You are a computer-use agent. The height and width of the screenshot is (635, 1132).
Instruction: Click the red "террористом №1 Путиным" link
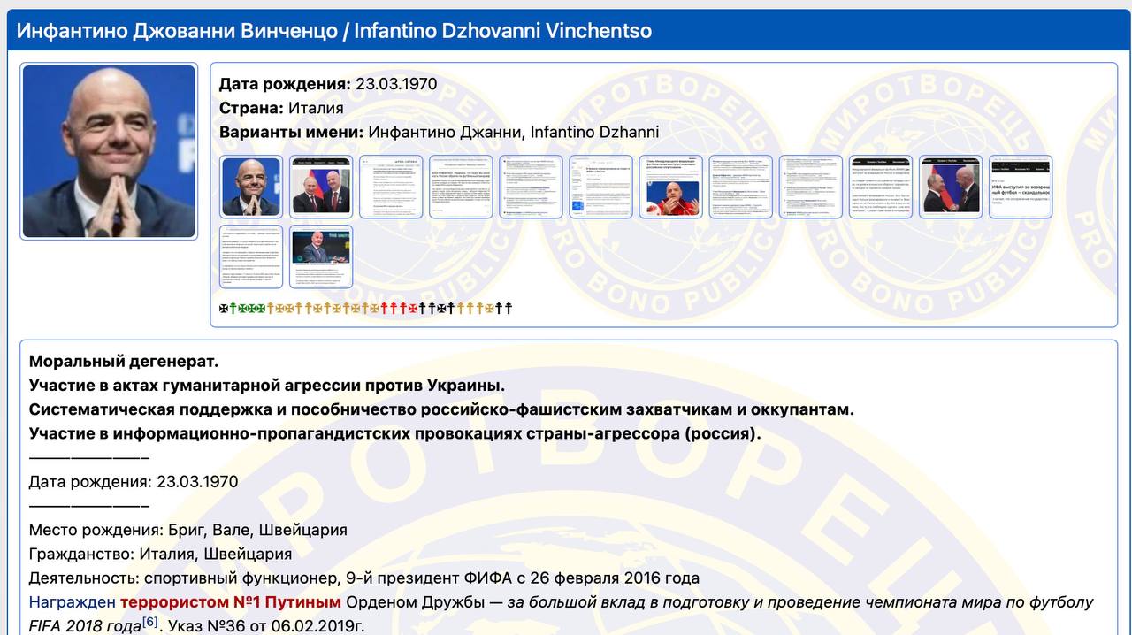(x=230, y=602)
